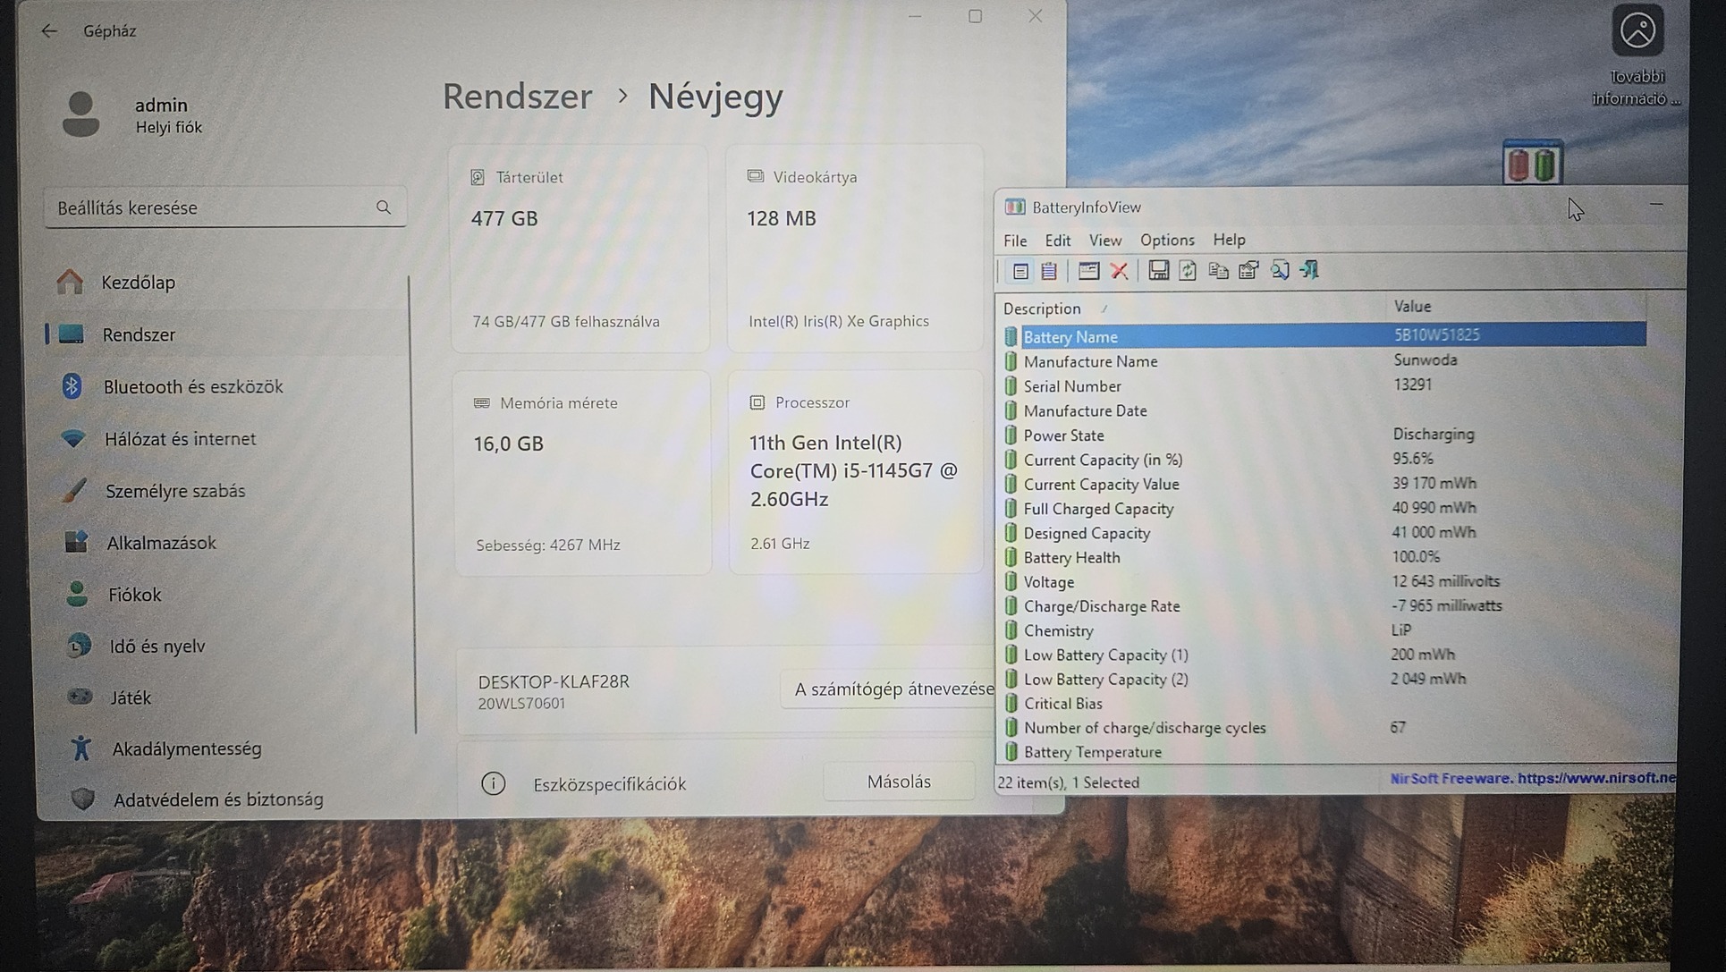The width and height of the screenshot is (1726, 972).
Task: Open the Options menu in BatteryInfoView
Action: point(1166,240)
